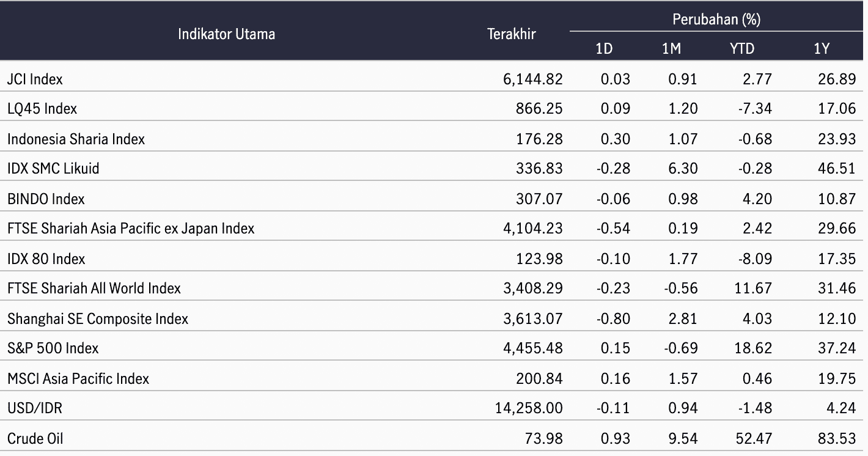Click the YTD column header
Screen dimensions: 868x456
742,49
